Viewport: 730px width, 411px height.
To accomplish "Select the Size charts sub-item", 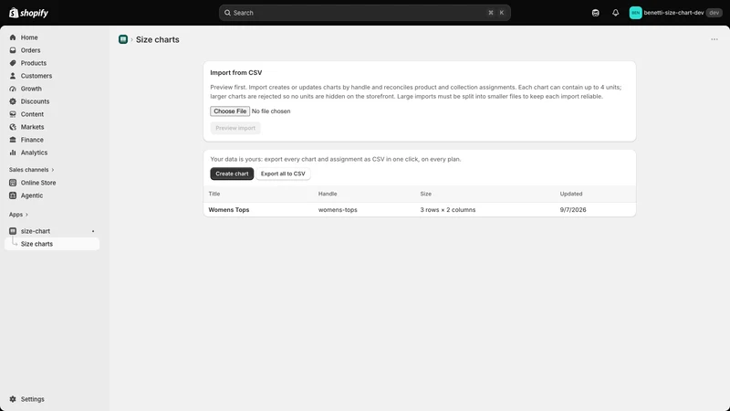I will (52, 244).
